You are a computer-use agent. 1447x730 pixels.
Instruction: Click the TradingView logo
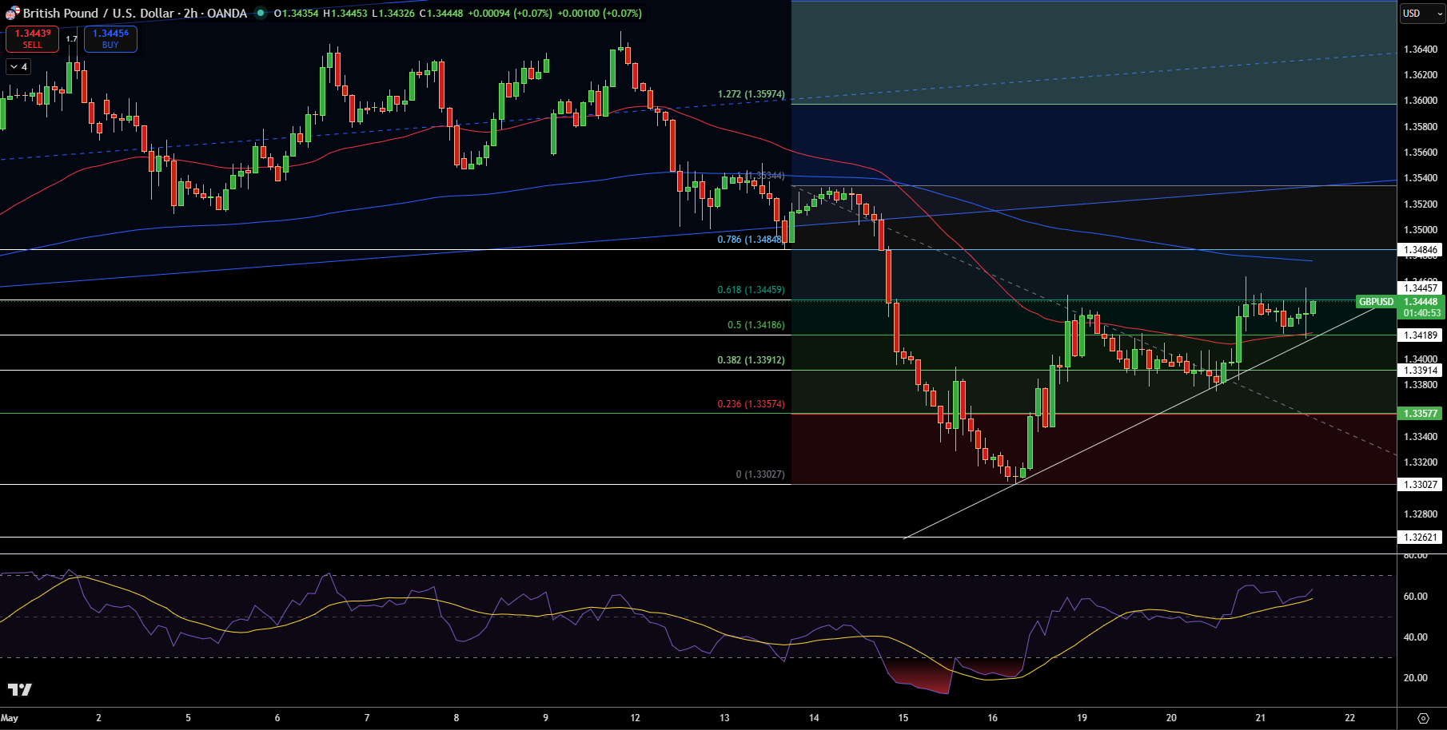click(x=20, y=689)
